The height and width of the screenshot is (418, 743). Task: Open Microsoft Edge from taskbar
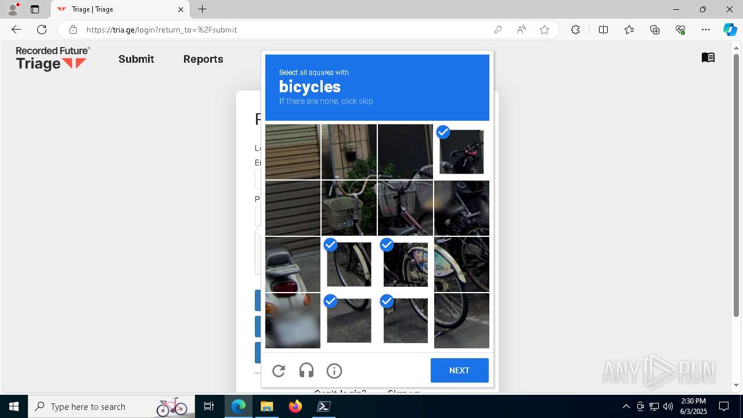coord(239,406)
